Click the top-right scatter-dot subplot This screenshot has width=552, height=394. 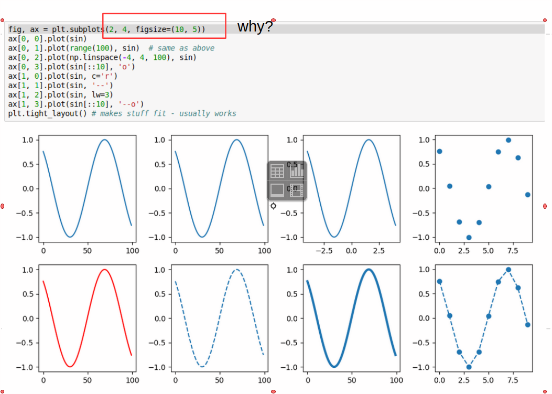pyautogui.click(x=484, y=188)
